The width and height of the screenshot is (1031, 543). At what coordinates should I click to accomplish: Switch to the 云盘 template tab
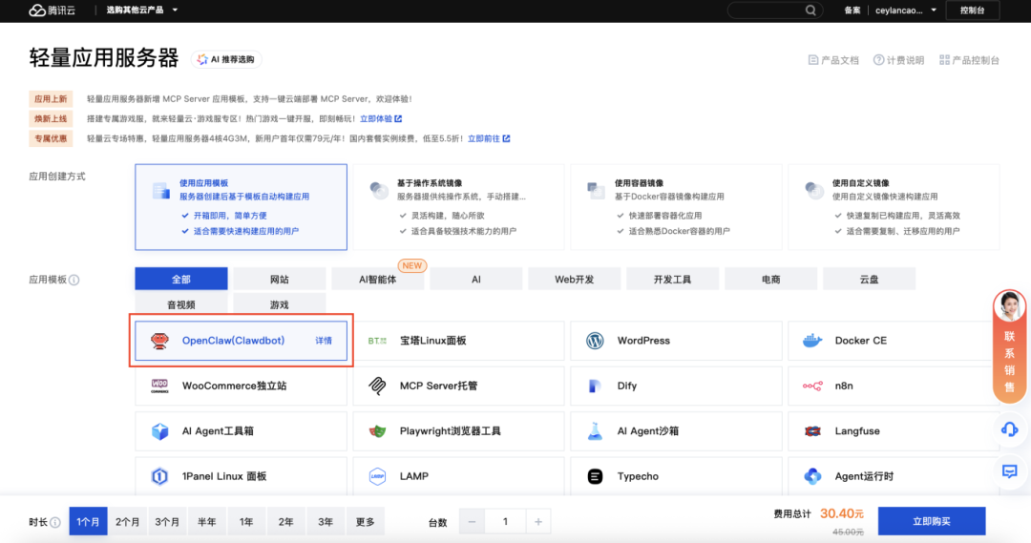(869, 279)
